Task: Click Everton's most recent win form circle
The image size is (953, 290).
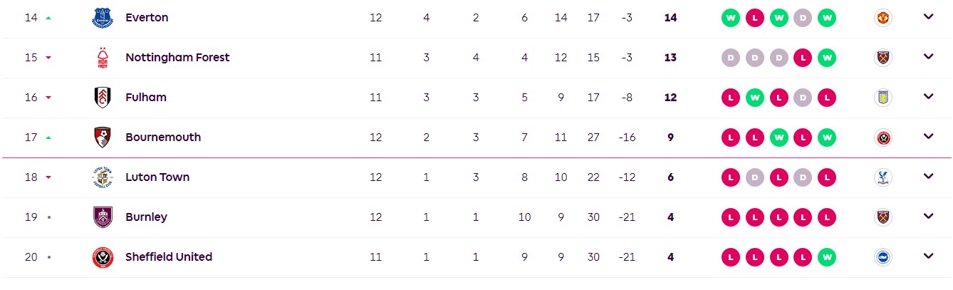Action: point(826,18)
